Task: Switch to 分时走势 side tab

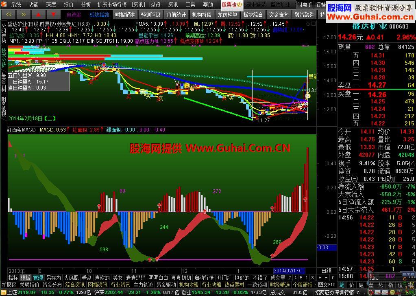Action: pos(4,33)
